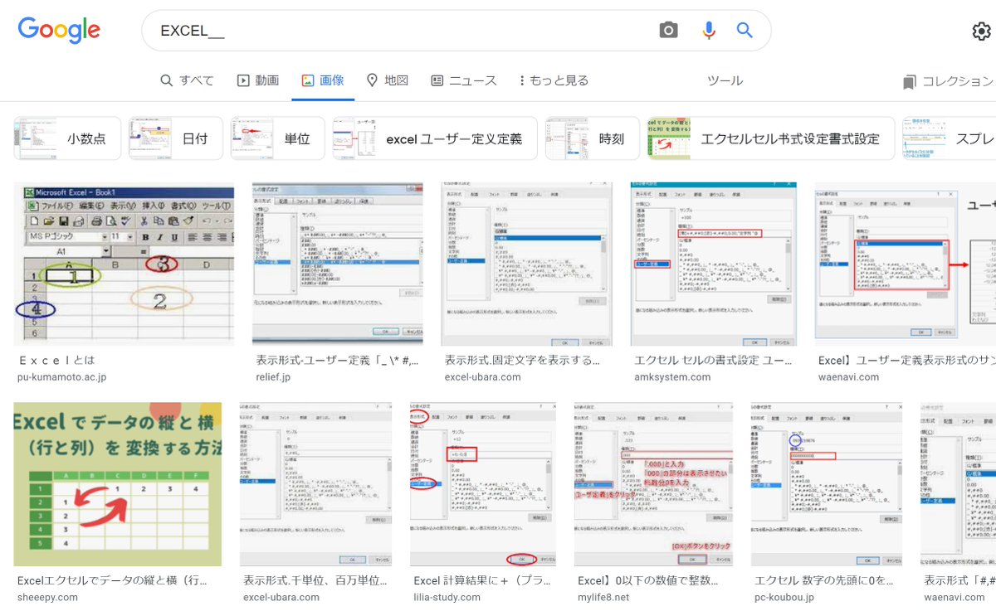Expand the もっと見る menu
The width and height of the screenshot is (996, 611).
click(554, 80)
